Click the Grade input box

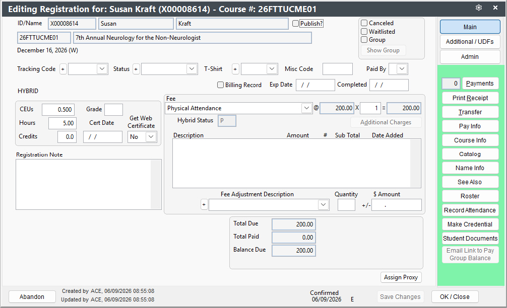(113, 110)
